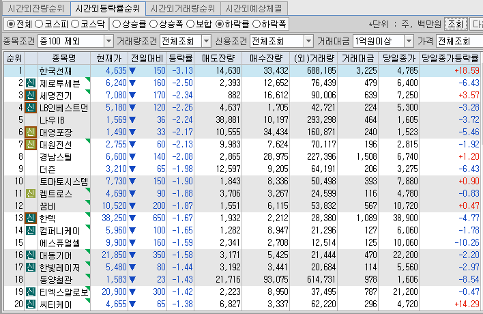Open the 시간외거래량순위 tab
483x314 pixels.
pyautogui.click(x=183, y=8)
